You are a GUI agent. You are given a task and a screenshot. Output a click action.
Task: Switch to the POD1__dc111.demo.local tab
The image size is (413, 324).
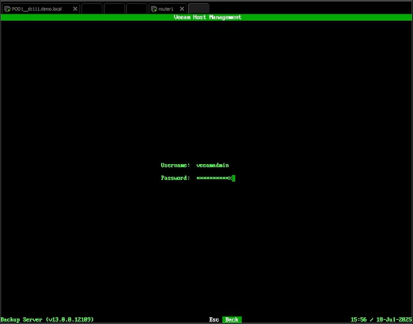click(x=37, y=9)
